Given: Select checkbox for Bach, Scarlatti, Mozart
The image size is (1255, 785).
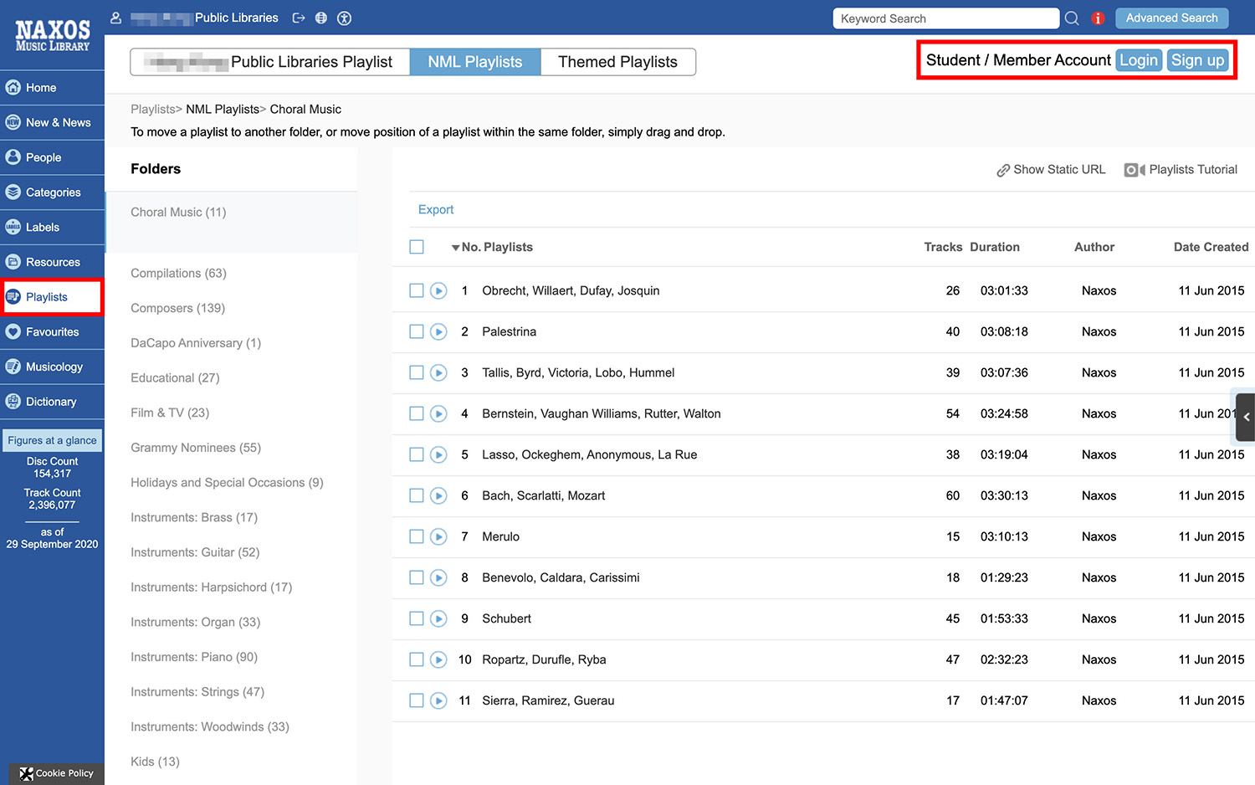Looking at the screenshot, I should [417, 496].
